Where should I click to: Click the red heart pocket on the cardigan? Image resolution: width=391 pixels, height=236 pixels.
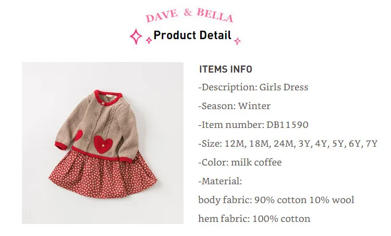(x=102, y=144)
